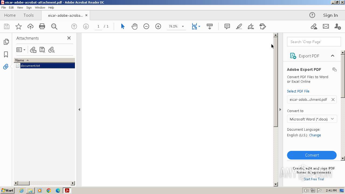The height and width of the screenshot is (194, 345).
Task: Open the Edit menu
Action: [11, 8]
